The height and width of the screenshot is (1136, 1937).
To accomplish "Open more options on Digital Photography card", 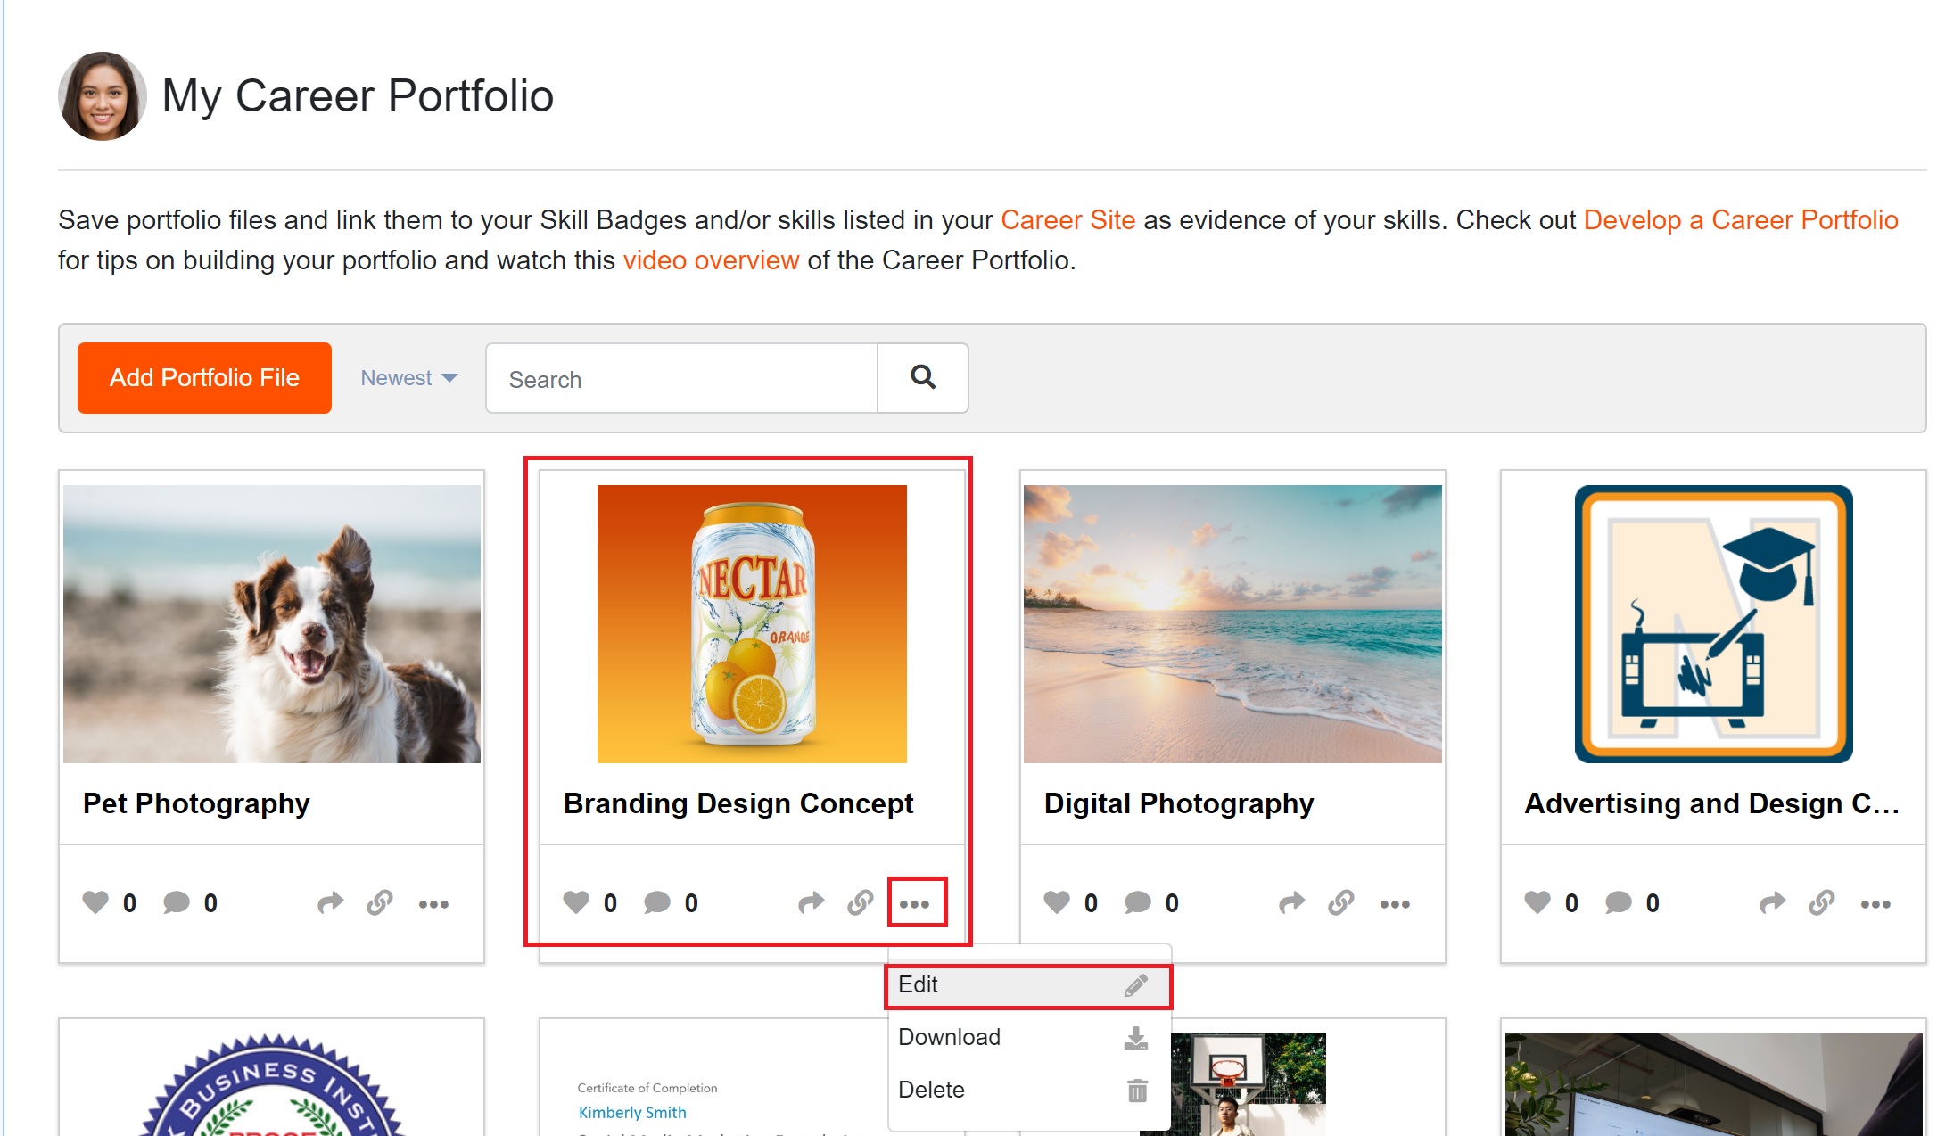I will coord(1395,903).
